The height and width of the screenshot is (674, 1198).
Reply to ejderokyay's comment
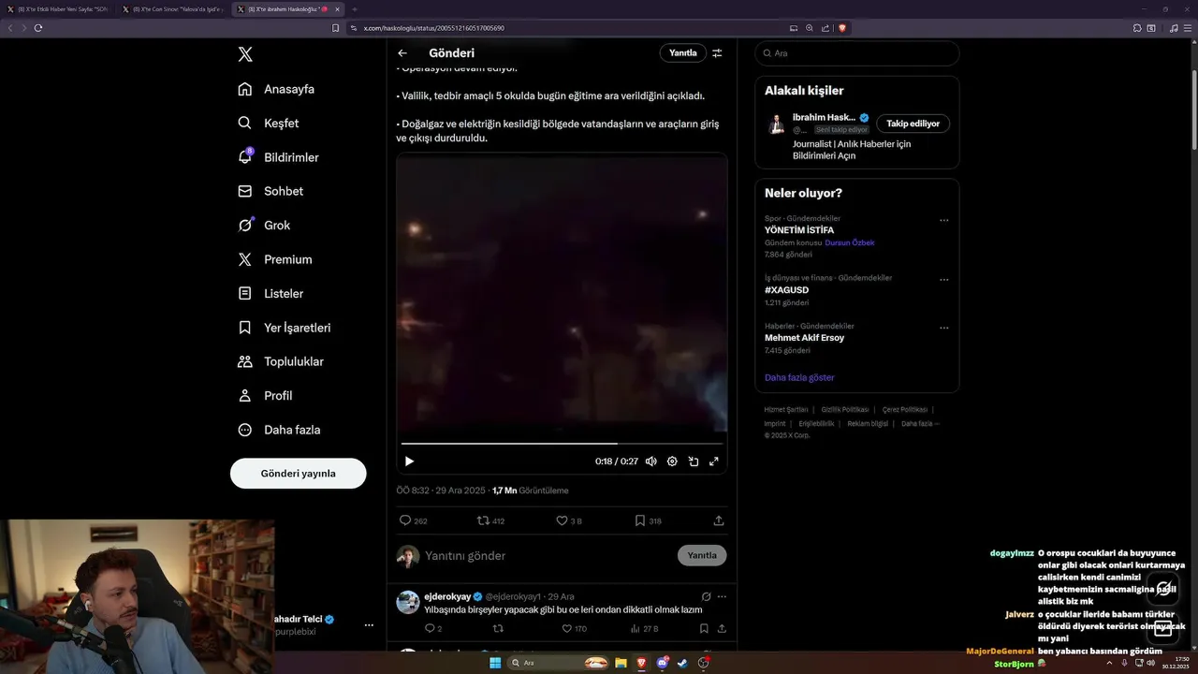tap(432, 629)
